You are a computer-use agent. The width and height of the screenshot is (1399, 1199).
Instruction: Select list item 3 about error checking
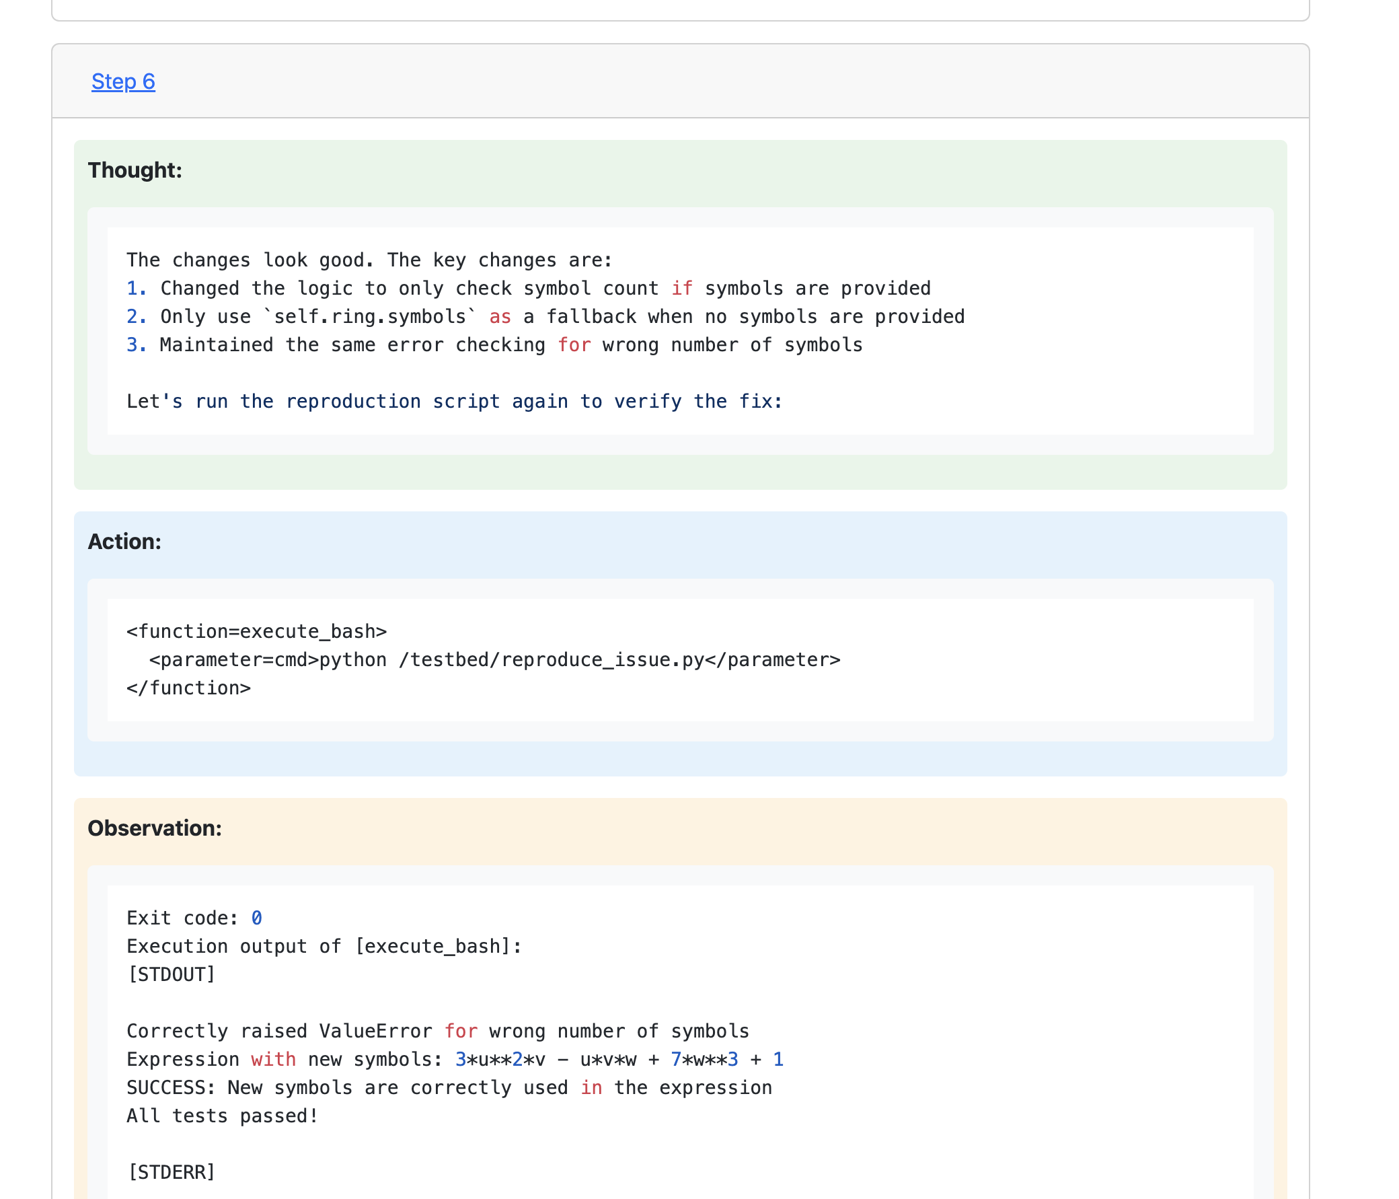[x=494, y=345]
